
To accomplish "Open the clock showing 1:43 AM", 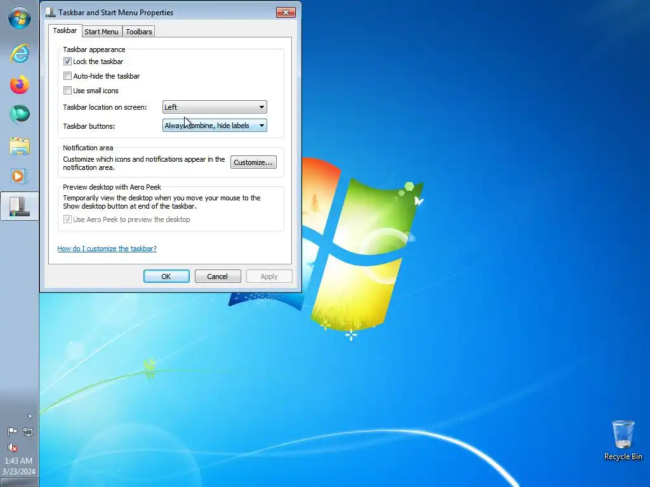I will pyautogui.click(x=18, y=460).
